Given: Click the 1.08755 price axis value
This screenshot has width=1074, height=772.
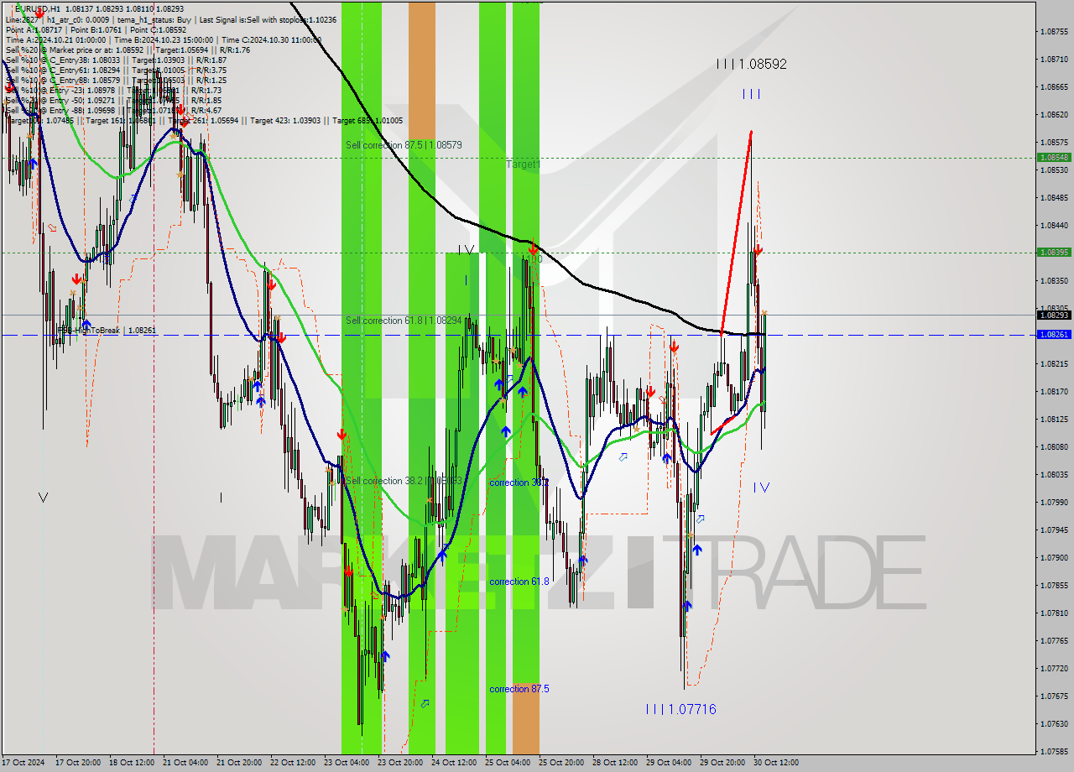Looking at the screenshot, I should tap(1054, 32).
